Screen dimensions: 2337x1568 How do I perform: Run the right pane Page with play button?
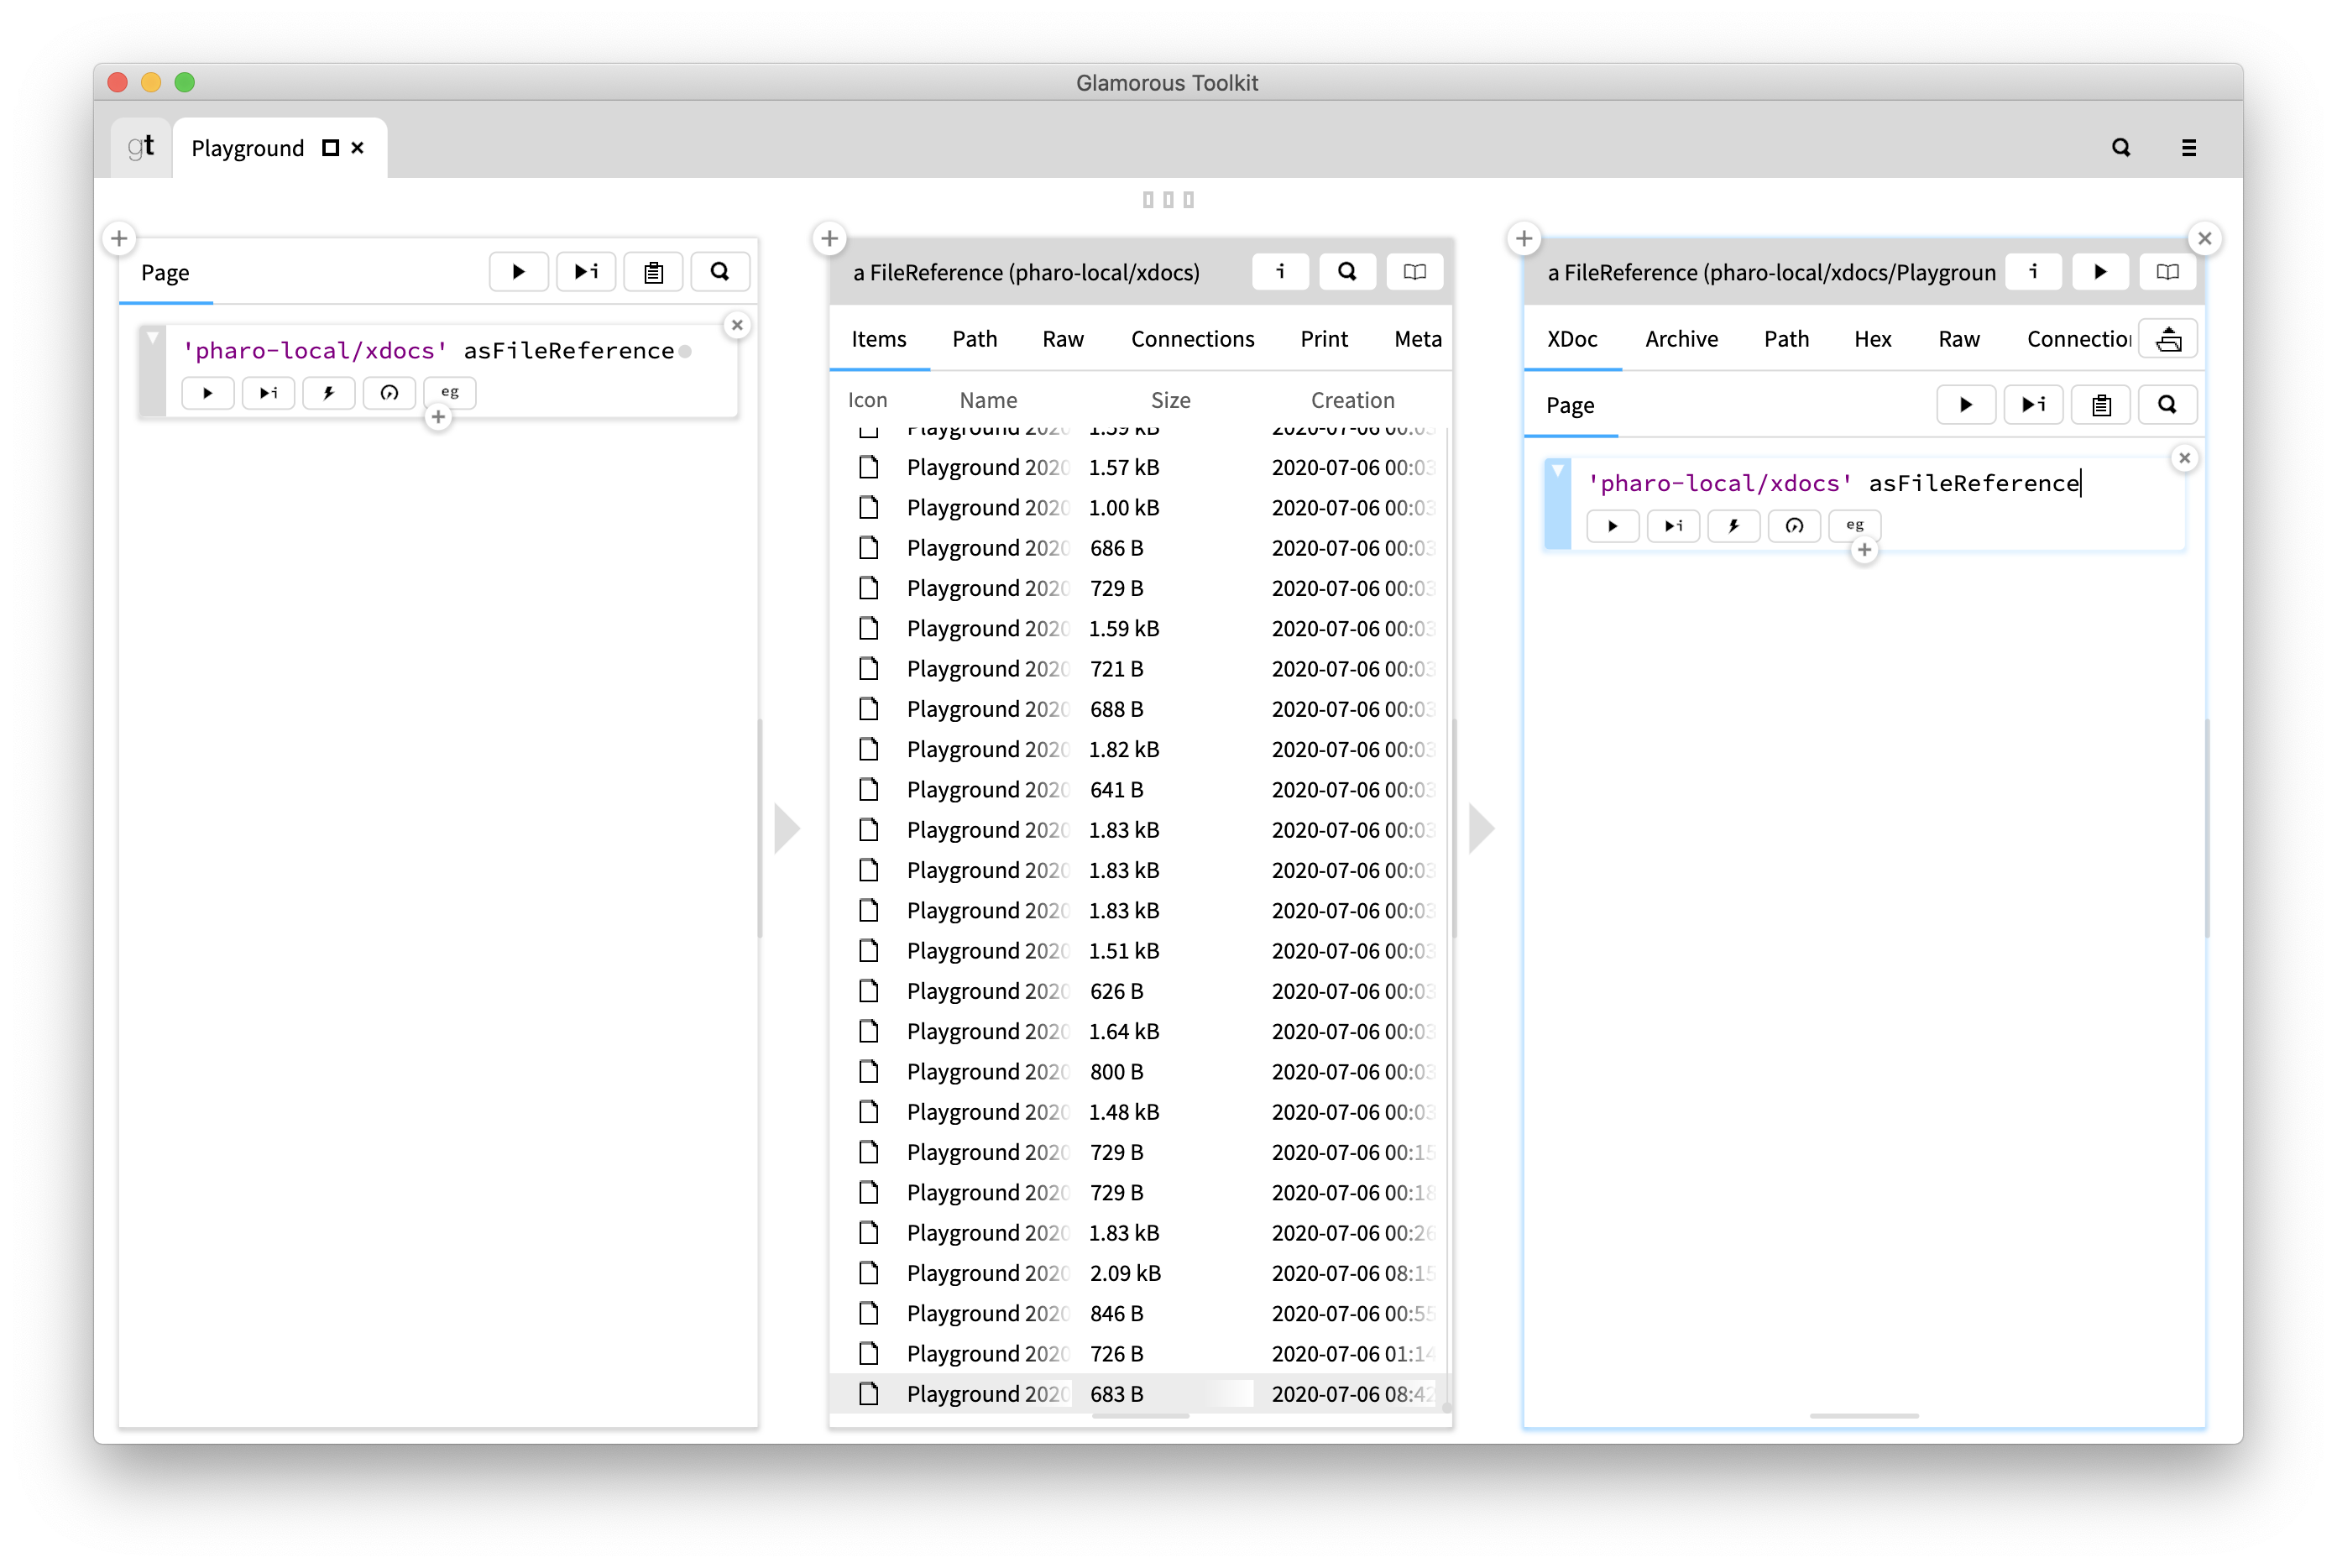pos(1965,405)
